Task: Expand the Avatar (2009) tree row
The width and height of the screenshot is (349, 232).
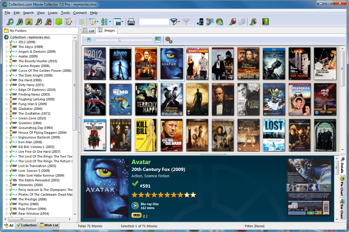Action: coord(7,56)
